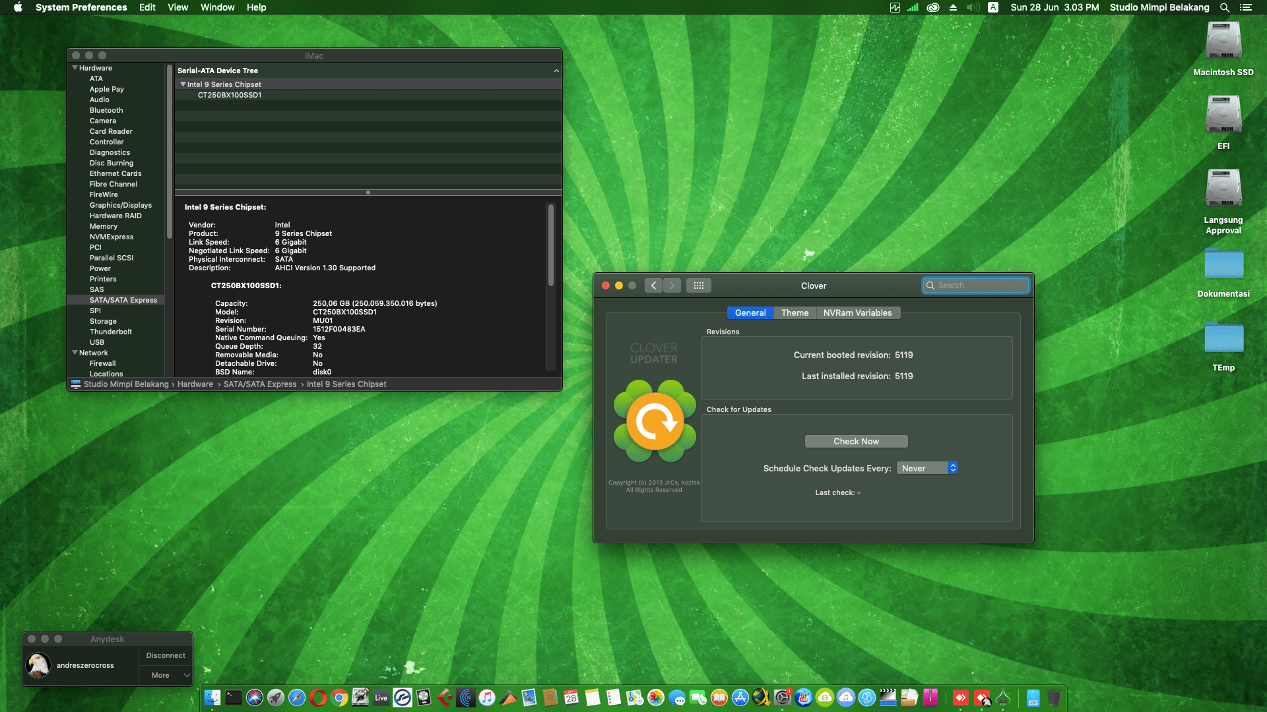Open Notification Center list icon

(1246, 7)
